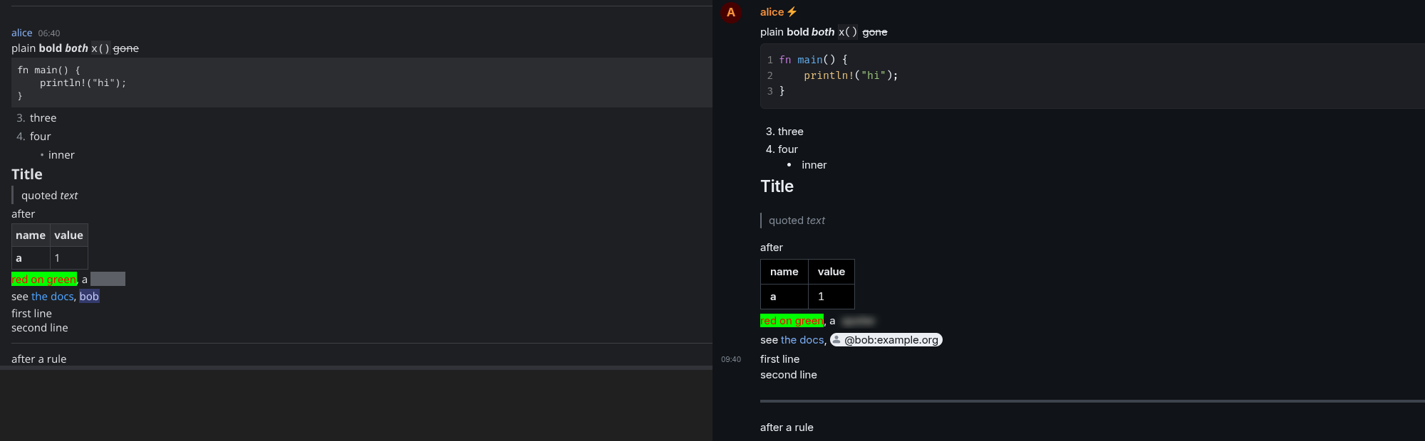Click the alice sender name in the left pane
The width and height of the screenshot is (1425, 441).
(x=21, y=33)
